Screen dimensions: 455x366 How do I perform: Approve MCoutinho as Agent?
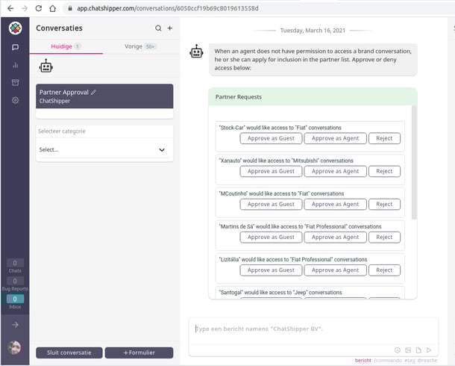click(335, 204)
